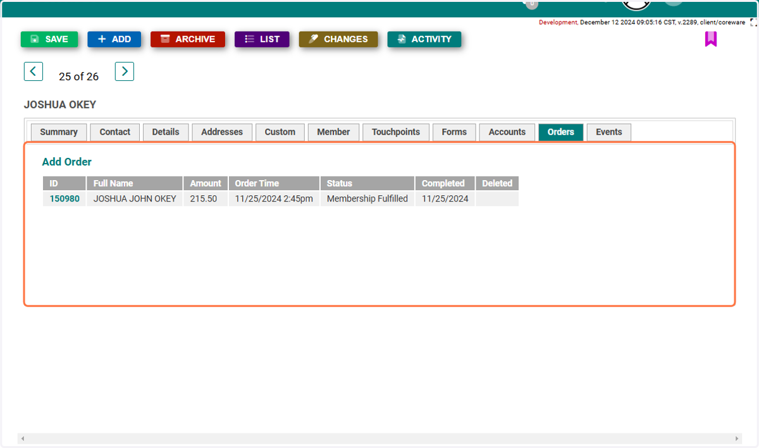Screen dimensions: 759x448
Task: Sort by the Status column header
Action: click(367, 183)
